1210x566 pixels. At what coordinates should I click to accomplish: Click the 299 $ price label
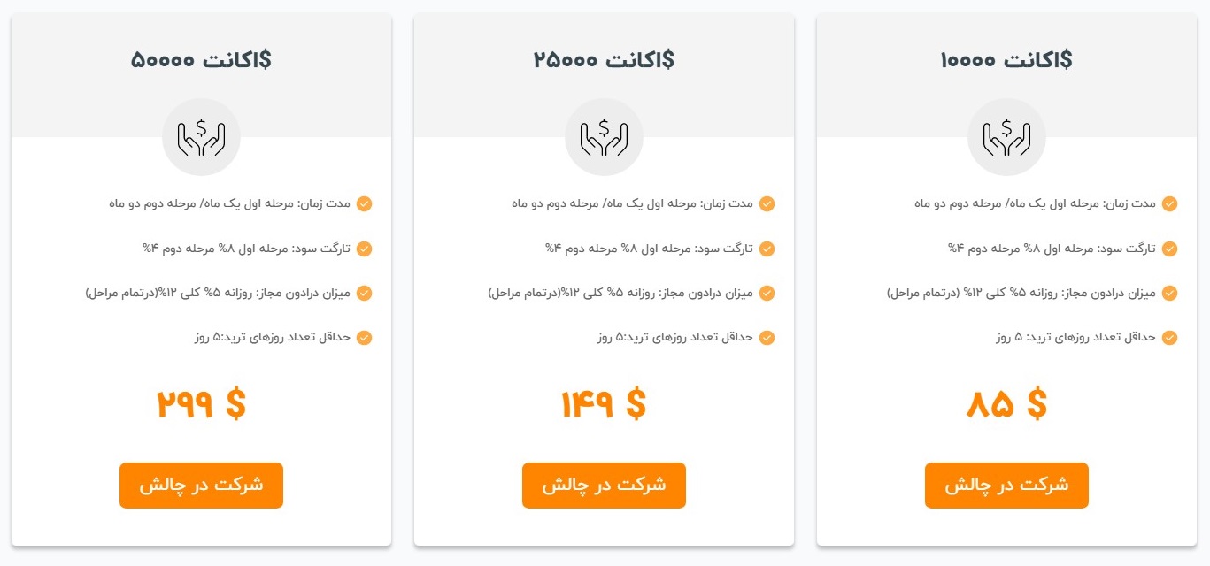[x=201, y=404]
